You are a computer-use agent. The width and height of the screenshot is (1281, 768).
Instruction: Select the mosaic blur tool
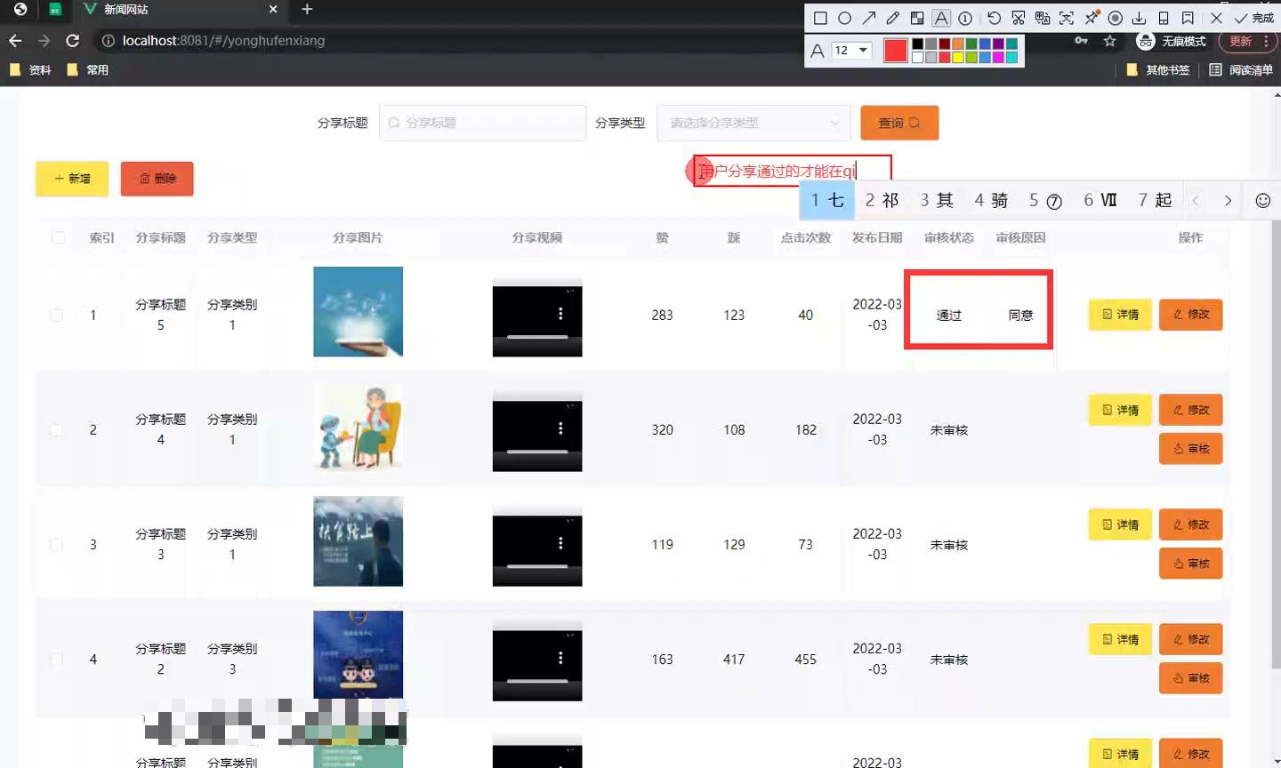pyautogui.click(x=917, y=18)
